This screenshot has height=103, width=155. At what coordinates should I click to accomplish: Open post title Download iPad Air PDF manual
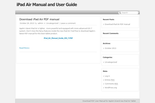[x=39, y=19]
